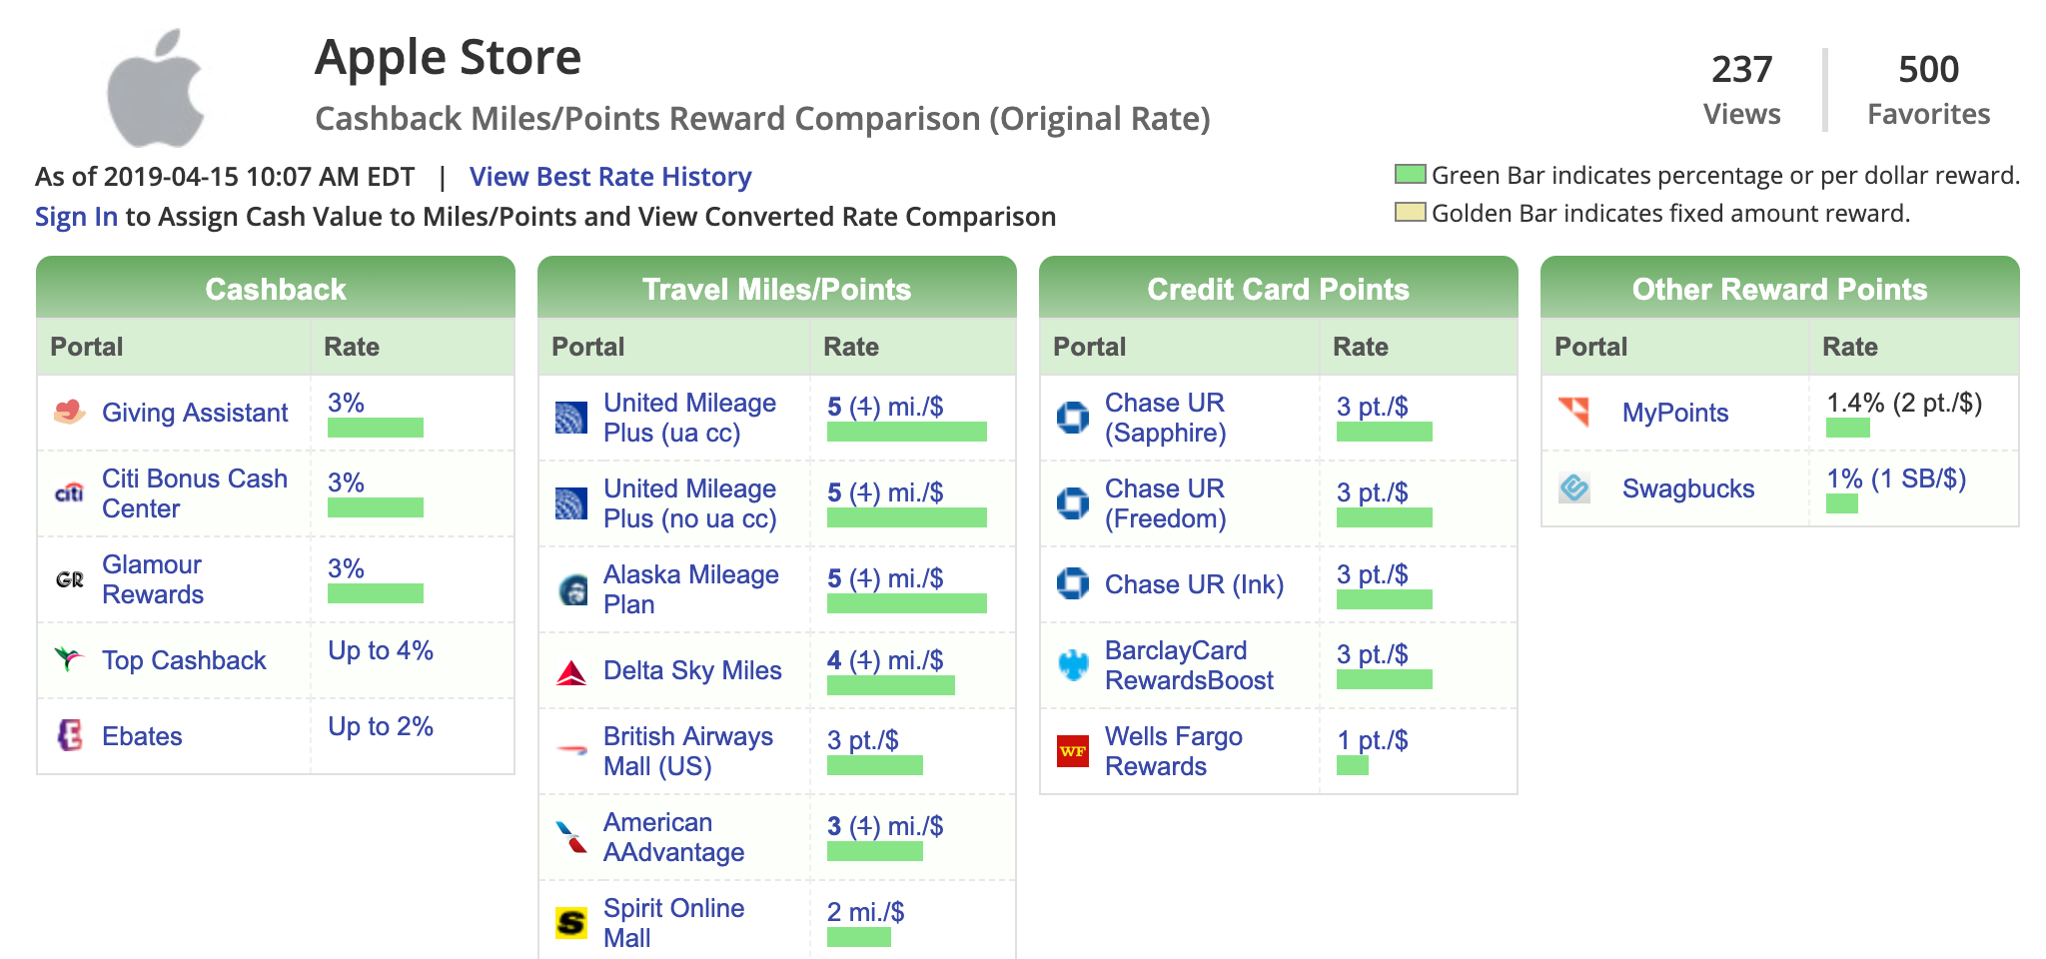Select the Glamour Rewards 3% rate
This screenshot has width=2046, height=959.
[346, 568]
